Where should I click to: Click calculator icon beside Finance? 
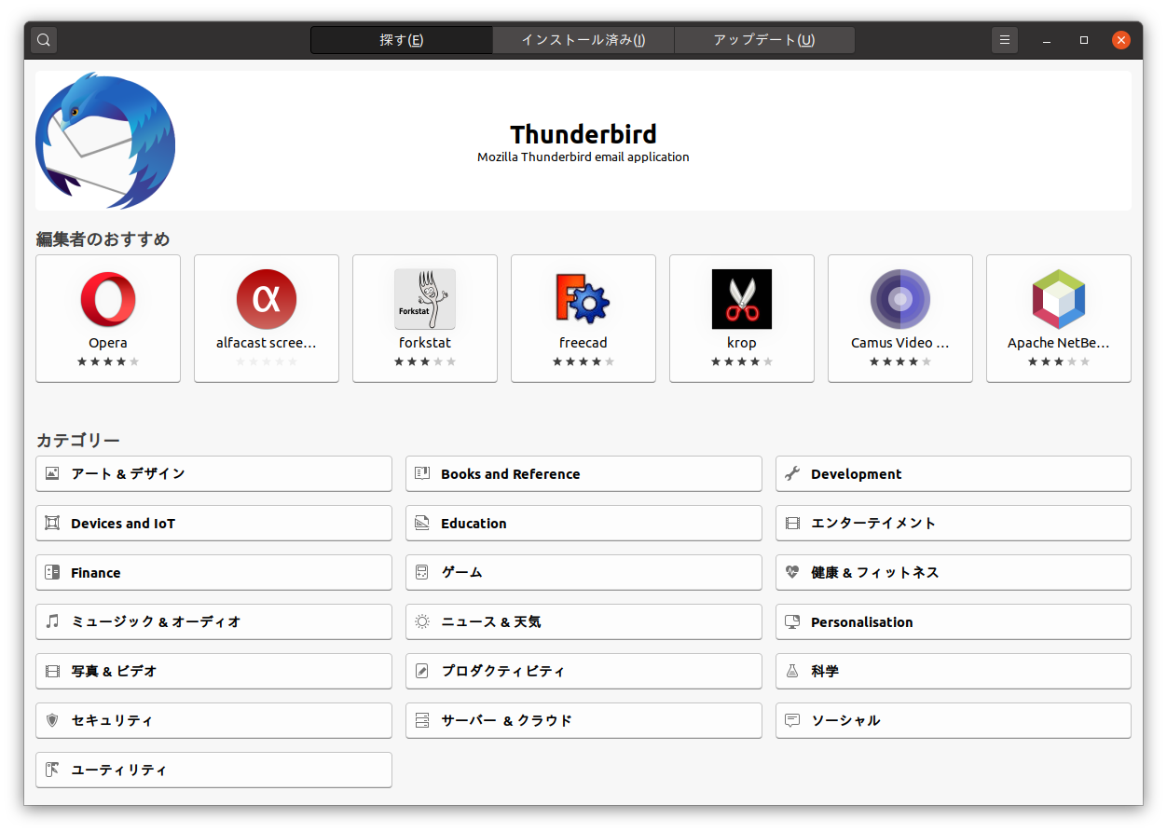pos(52,572)
